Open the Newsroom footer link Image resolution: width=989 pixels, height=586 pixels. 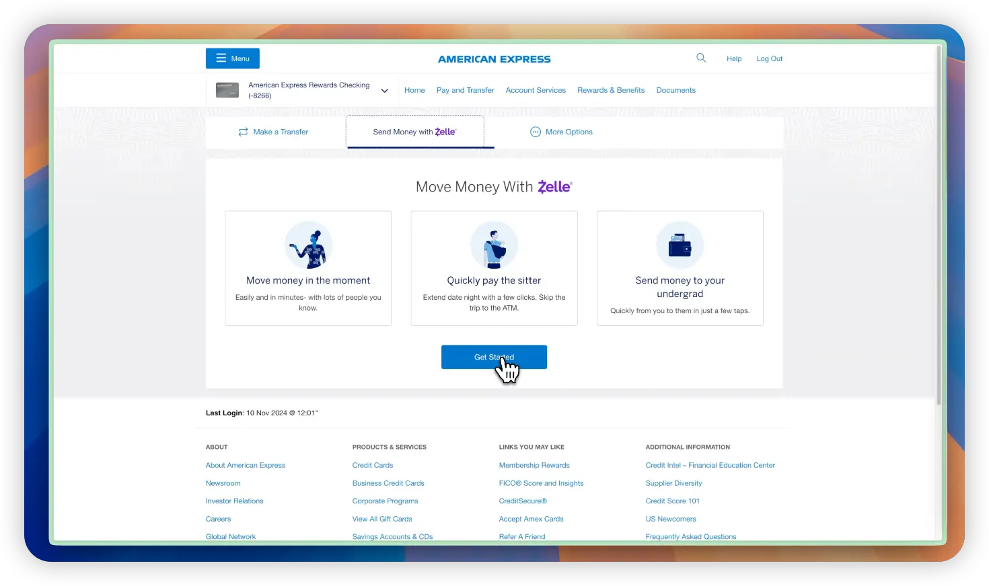point(223,483)
